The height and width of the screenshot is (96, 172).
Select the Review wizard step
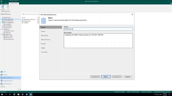click(44, 44)
